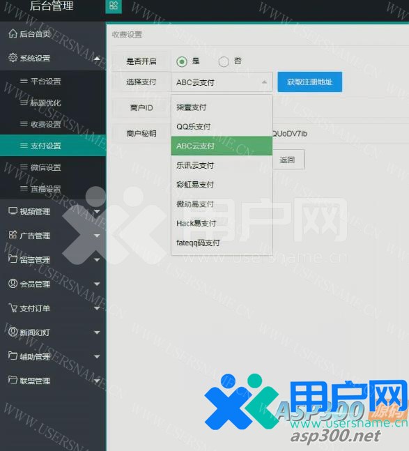
Task: Choose QQ乐支付 from the dropdown list
Action: 222,127
